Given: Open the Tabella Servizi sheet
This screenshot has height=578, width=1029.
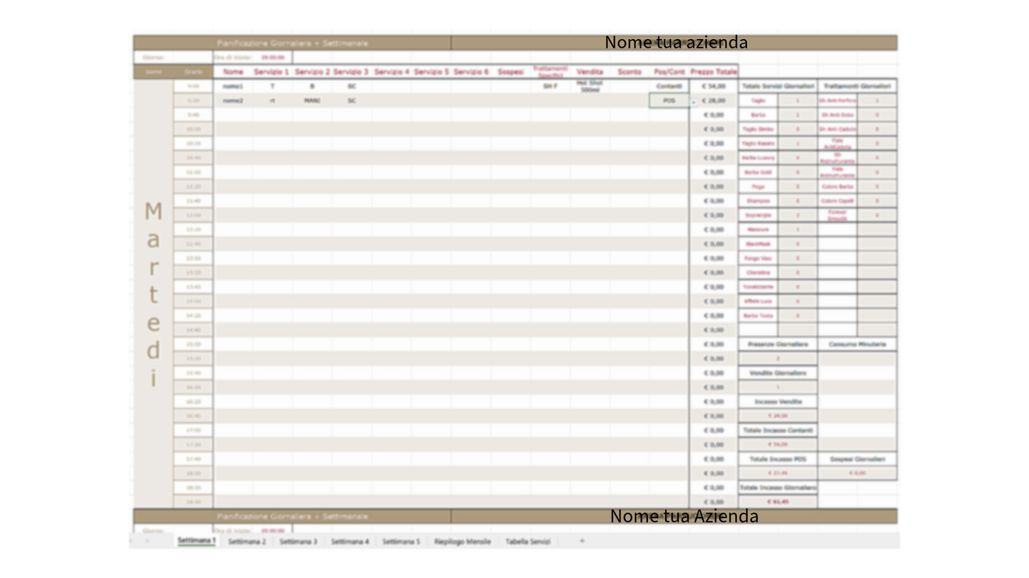Looking at the screenshot, I should (528, 541).
